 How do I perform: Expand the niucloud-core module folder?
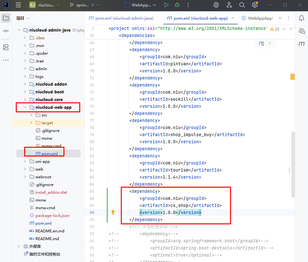[25, 99]
